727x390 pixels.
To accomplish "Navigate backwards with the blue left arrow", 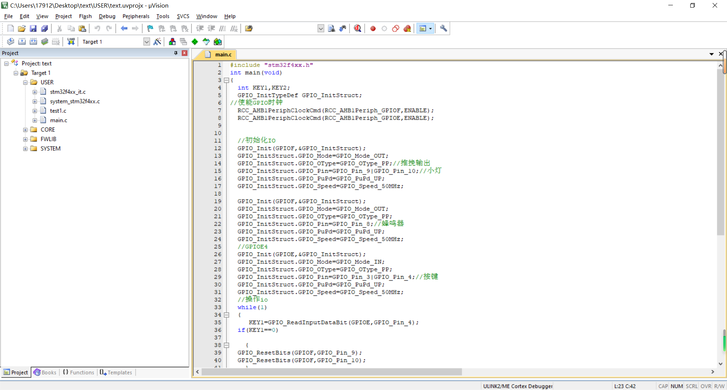I will click(x=124, y=28).
